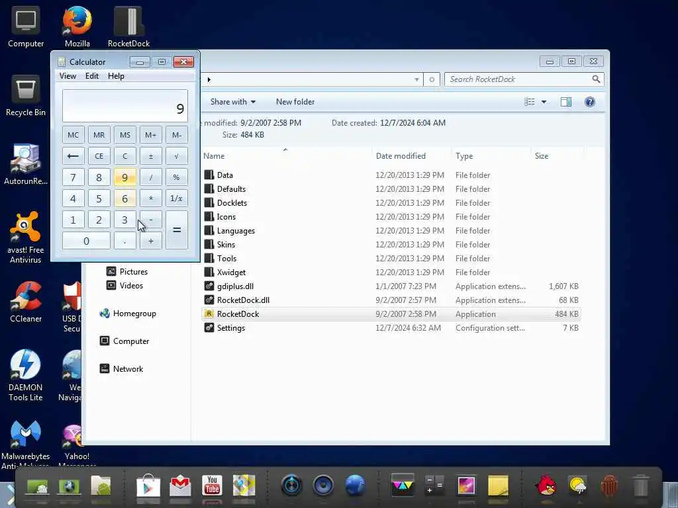The height and width of the screenshot is (508, 678).
Task: Select the Recycle Bin desktop icon
Action: 26,95
